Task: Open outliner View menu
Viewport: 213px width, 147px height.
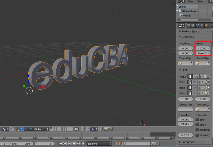Action: [190, 1]
